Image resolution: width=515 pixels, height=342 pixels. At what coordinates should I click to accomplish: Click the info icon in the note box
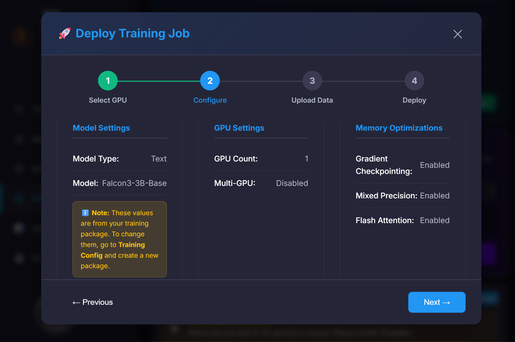click(x=85, y=213)
